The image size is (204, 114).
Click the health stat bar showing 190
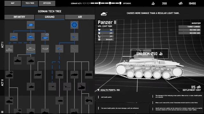click(x=106, y=30)
